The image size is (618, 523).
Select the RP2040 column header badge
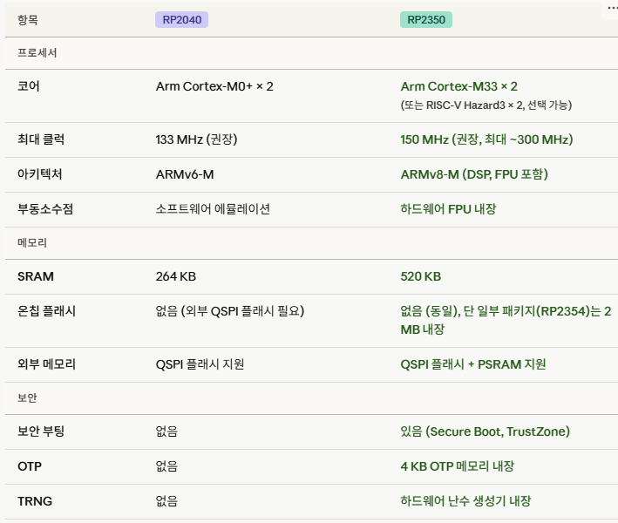pyautogui.click(x=181, y=20)
